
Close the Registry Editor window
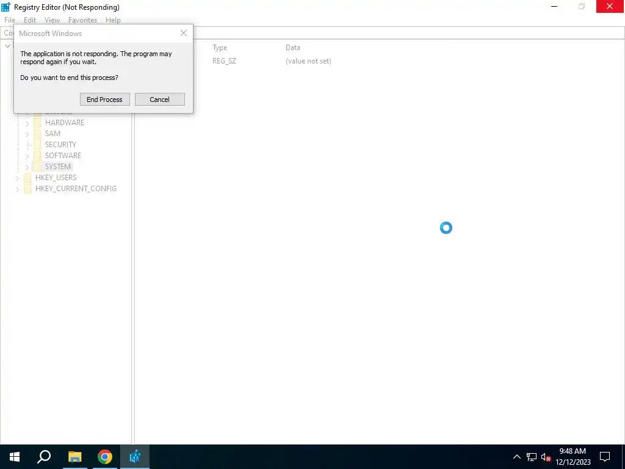610,6
